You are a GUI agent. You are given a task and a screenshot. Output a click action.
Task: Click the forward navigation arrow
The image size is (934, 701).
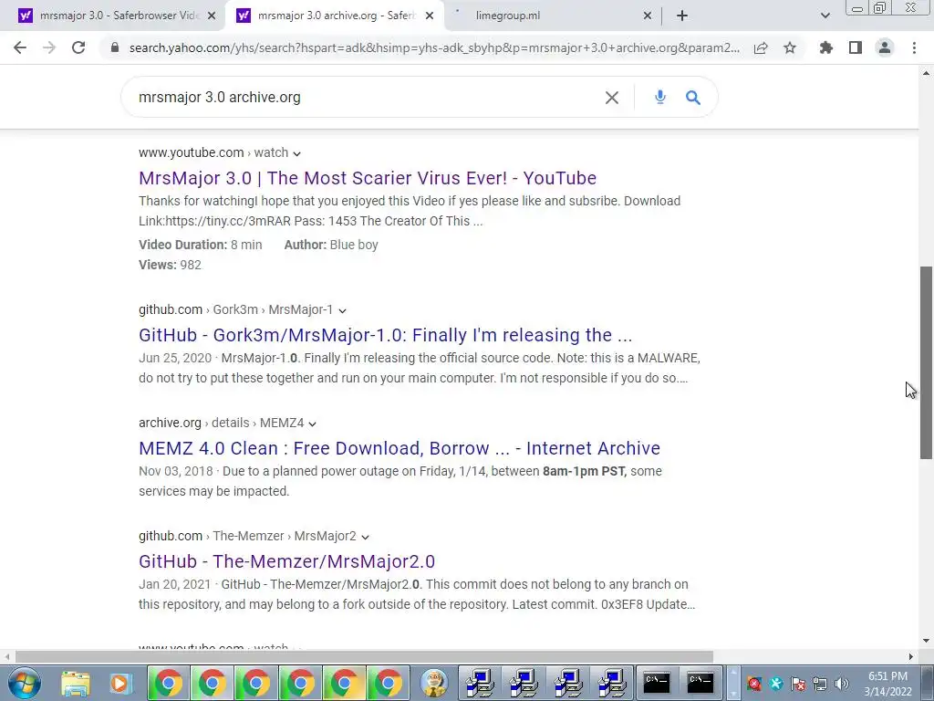pyautogui.click(x=49, y=47)
